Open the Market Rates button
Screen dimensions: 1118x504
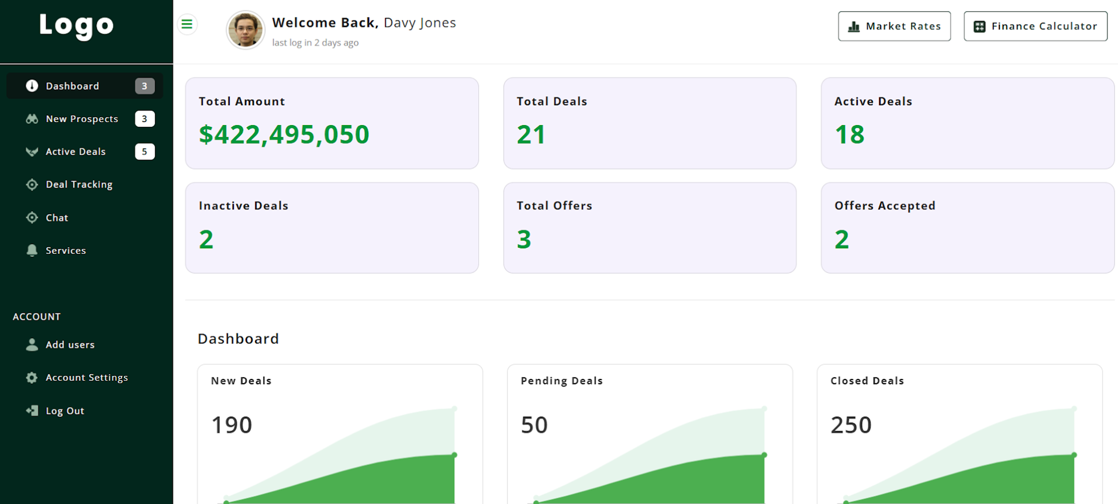point(894,26)
